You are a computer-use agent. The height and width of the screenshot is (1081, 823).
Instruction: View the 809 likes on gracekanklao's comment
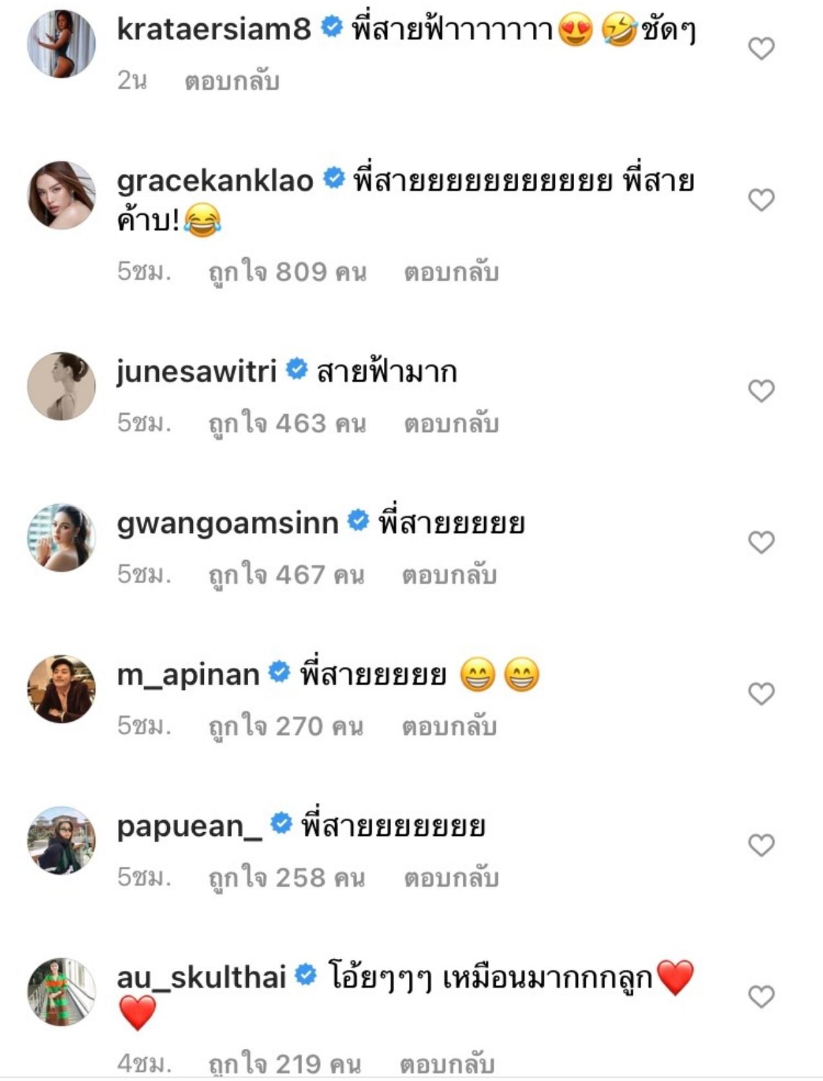tap(287, 273)
